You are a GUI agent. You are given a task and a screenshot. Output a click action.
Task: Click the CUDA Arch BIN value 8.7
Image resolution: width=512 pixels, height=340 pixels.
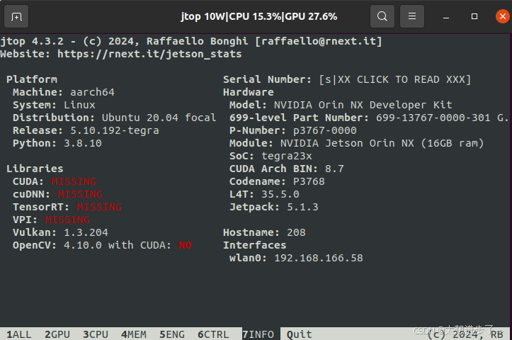click(334, 169)
